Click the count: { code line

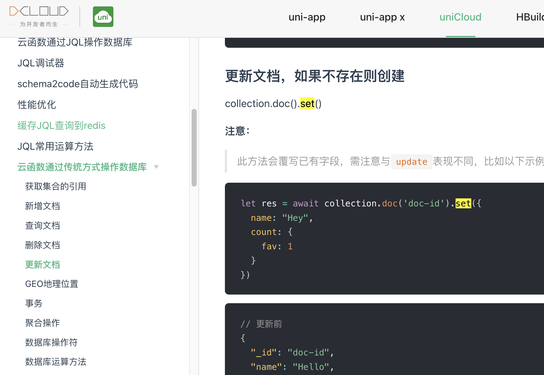click(x=272, y=232)
